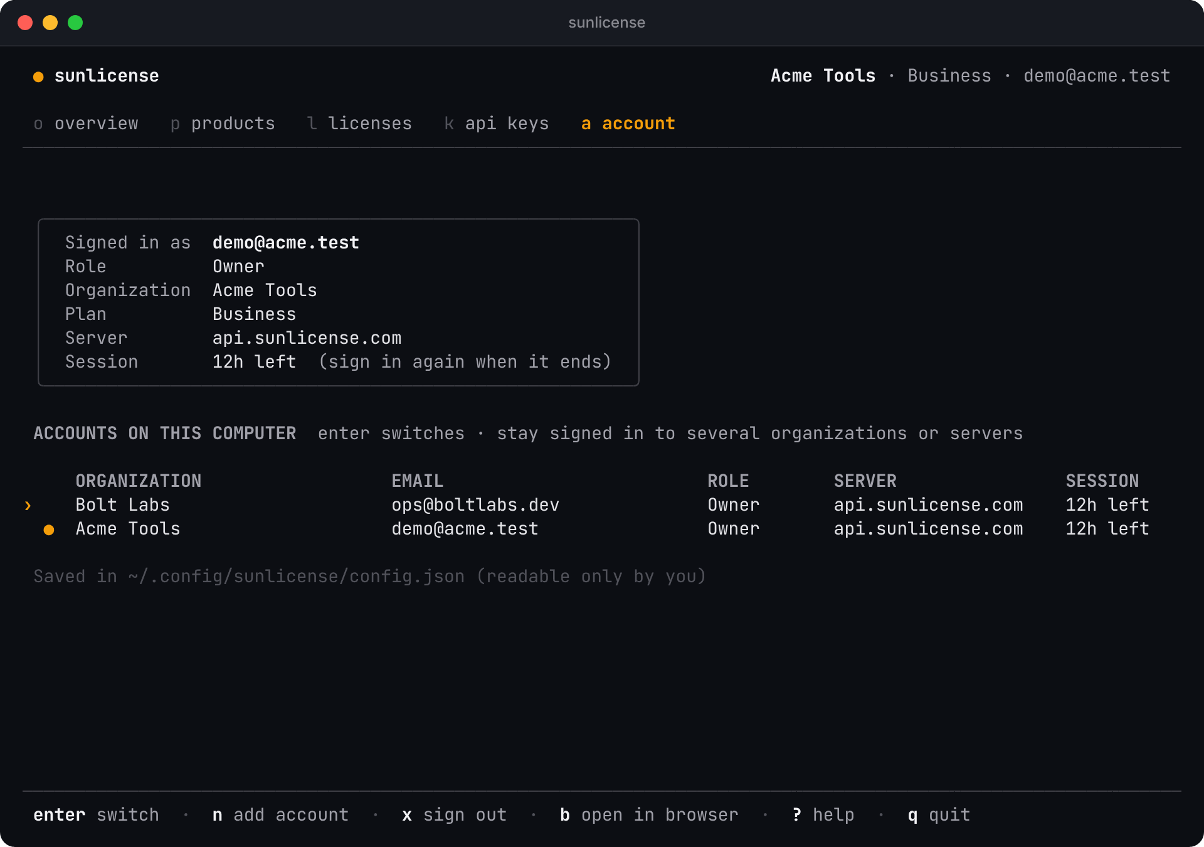Open the overview tab
Viewport: 1204px width, 847px height.
86,124
